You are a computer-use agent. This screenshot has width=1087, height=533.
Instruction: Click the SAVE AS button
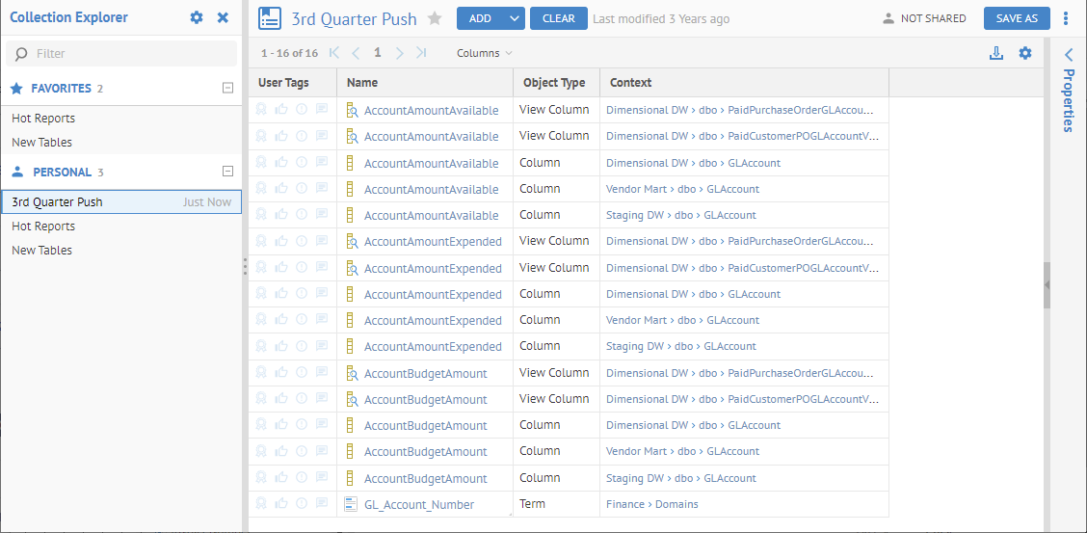click(x=1017, y=18)
